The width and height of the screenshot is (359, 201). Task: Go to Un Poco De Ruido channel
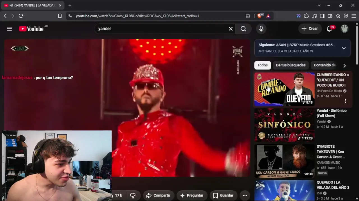tap(329, 91)
